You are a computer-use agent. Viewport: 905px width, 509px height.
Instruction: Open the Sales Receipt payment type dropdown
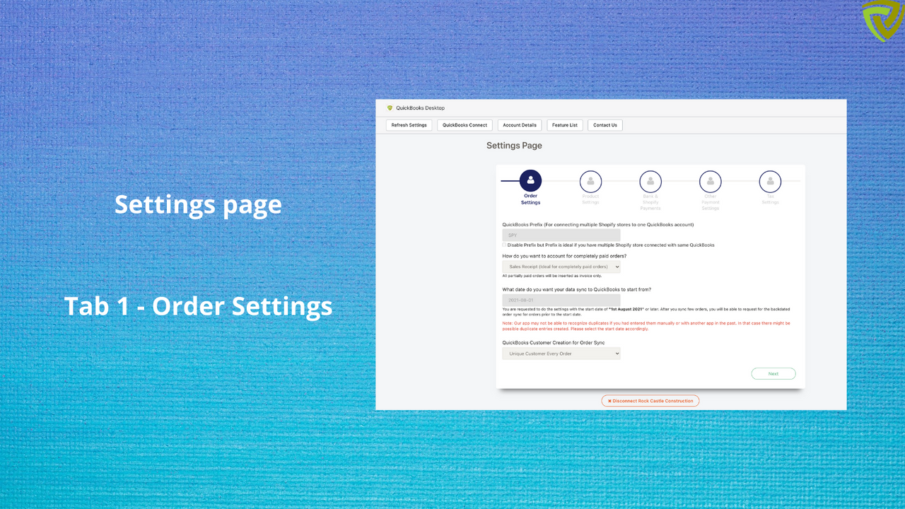[x=561, y=267]
